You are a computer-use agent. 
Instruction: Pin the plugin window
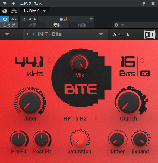144,4
